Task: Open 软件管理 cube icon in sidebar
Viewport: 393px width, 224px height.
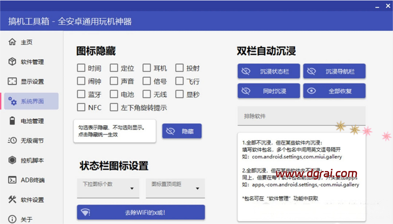Action: [12, 62]
